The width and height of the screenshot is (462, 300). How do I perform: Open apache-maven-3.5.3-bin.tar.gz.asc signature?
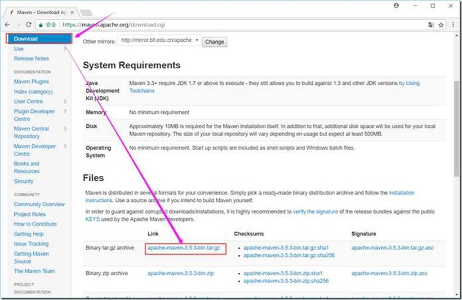tap(392, 248)
